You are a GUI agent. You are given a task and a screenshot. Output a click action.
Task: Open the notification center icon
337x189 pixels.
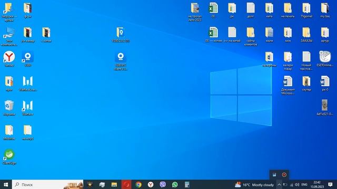click(x=330, y=184)
